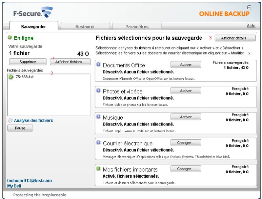The width and height of the screenshot is (262, 199).
Task: Click the Analyse des fichiers refresh icon
Action: [x=10, y=120]
